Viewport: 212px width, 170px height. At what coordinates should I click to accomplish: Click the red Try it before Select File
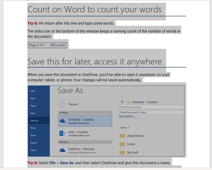(x=33, y=163)
